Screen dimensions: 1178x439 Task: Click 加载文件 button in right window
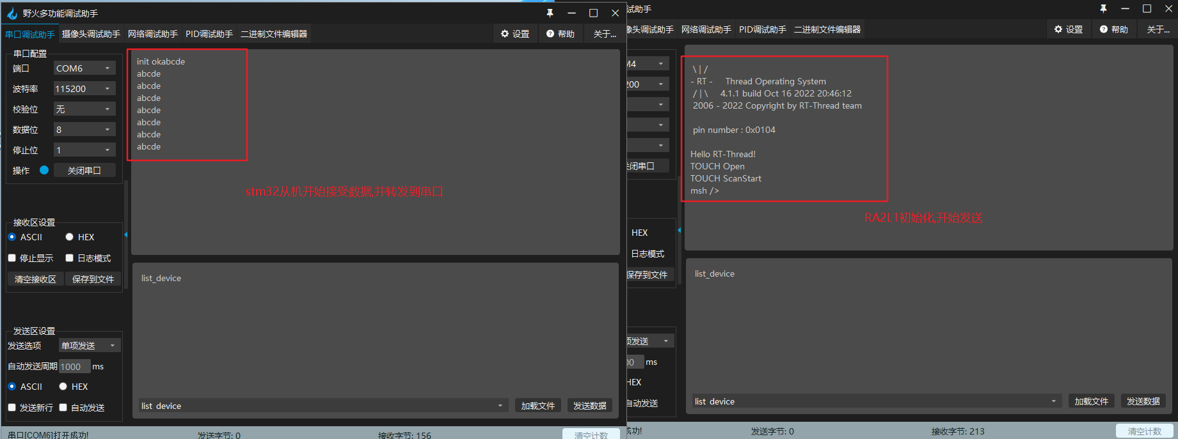[1092, 401]
